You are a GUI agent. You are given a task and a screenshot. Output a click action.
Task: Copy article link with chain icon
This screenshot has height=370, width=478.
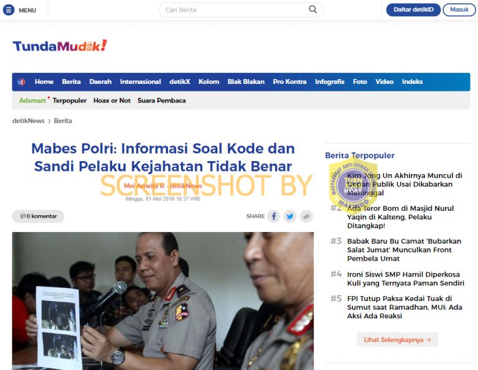tap(306, 216)
